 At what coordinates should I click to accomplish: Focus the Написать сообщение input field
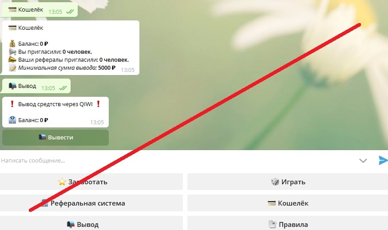click(x=178, y=160)
